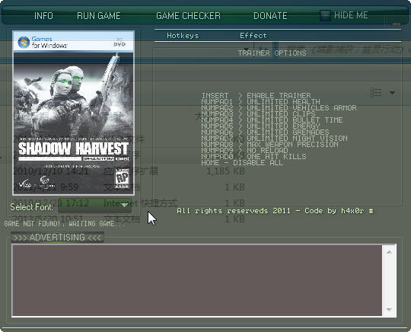Image resolution: width=411 pixels, height=332 pixels.
Task: Click NUMPAD9 > NO RELOAD line
Action: click(x=244, y=150)
